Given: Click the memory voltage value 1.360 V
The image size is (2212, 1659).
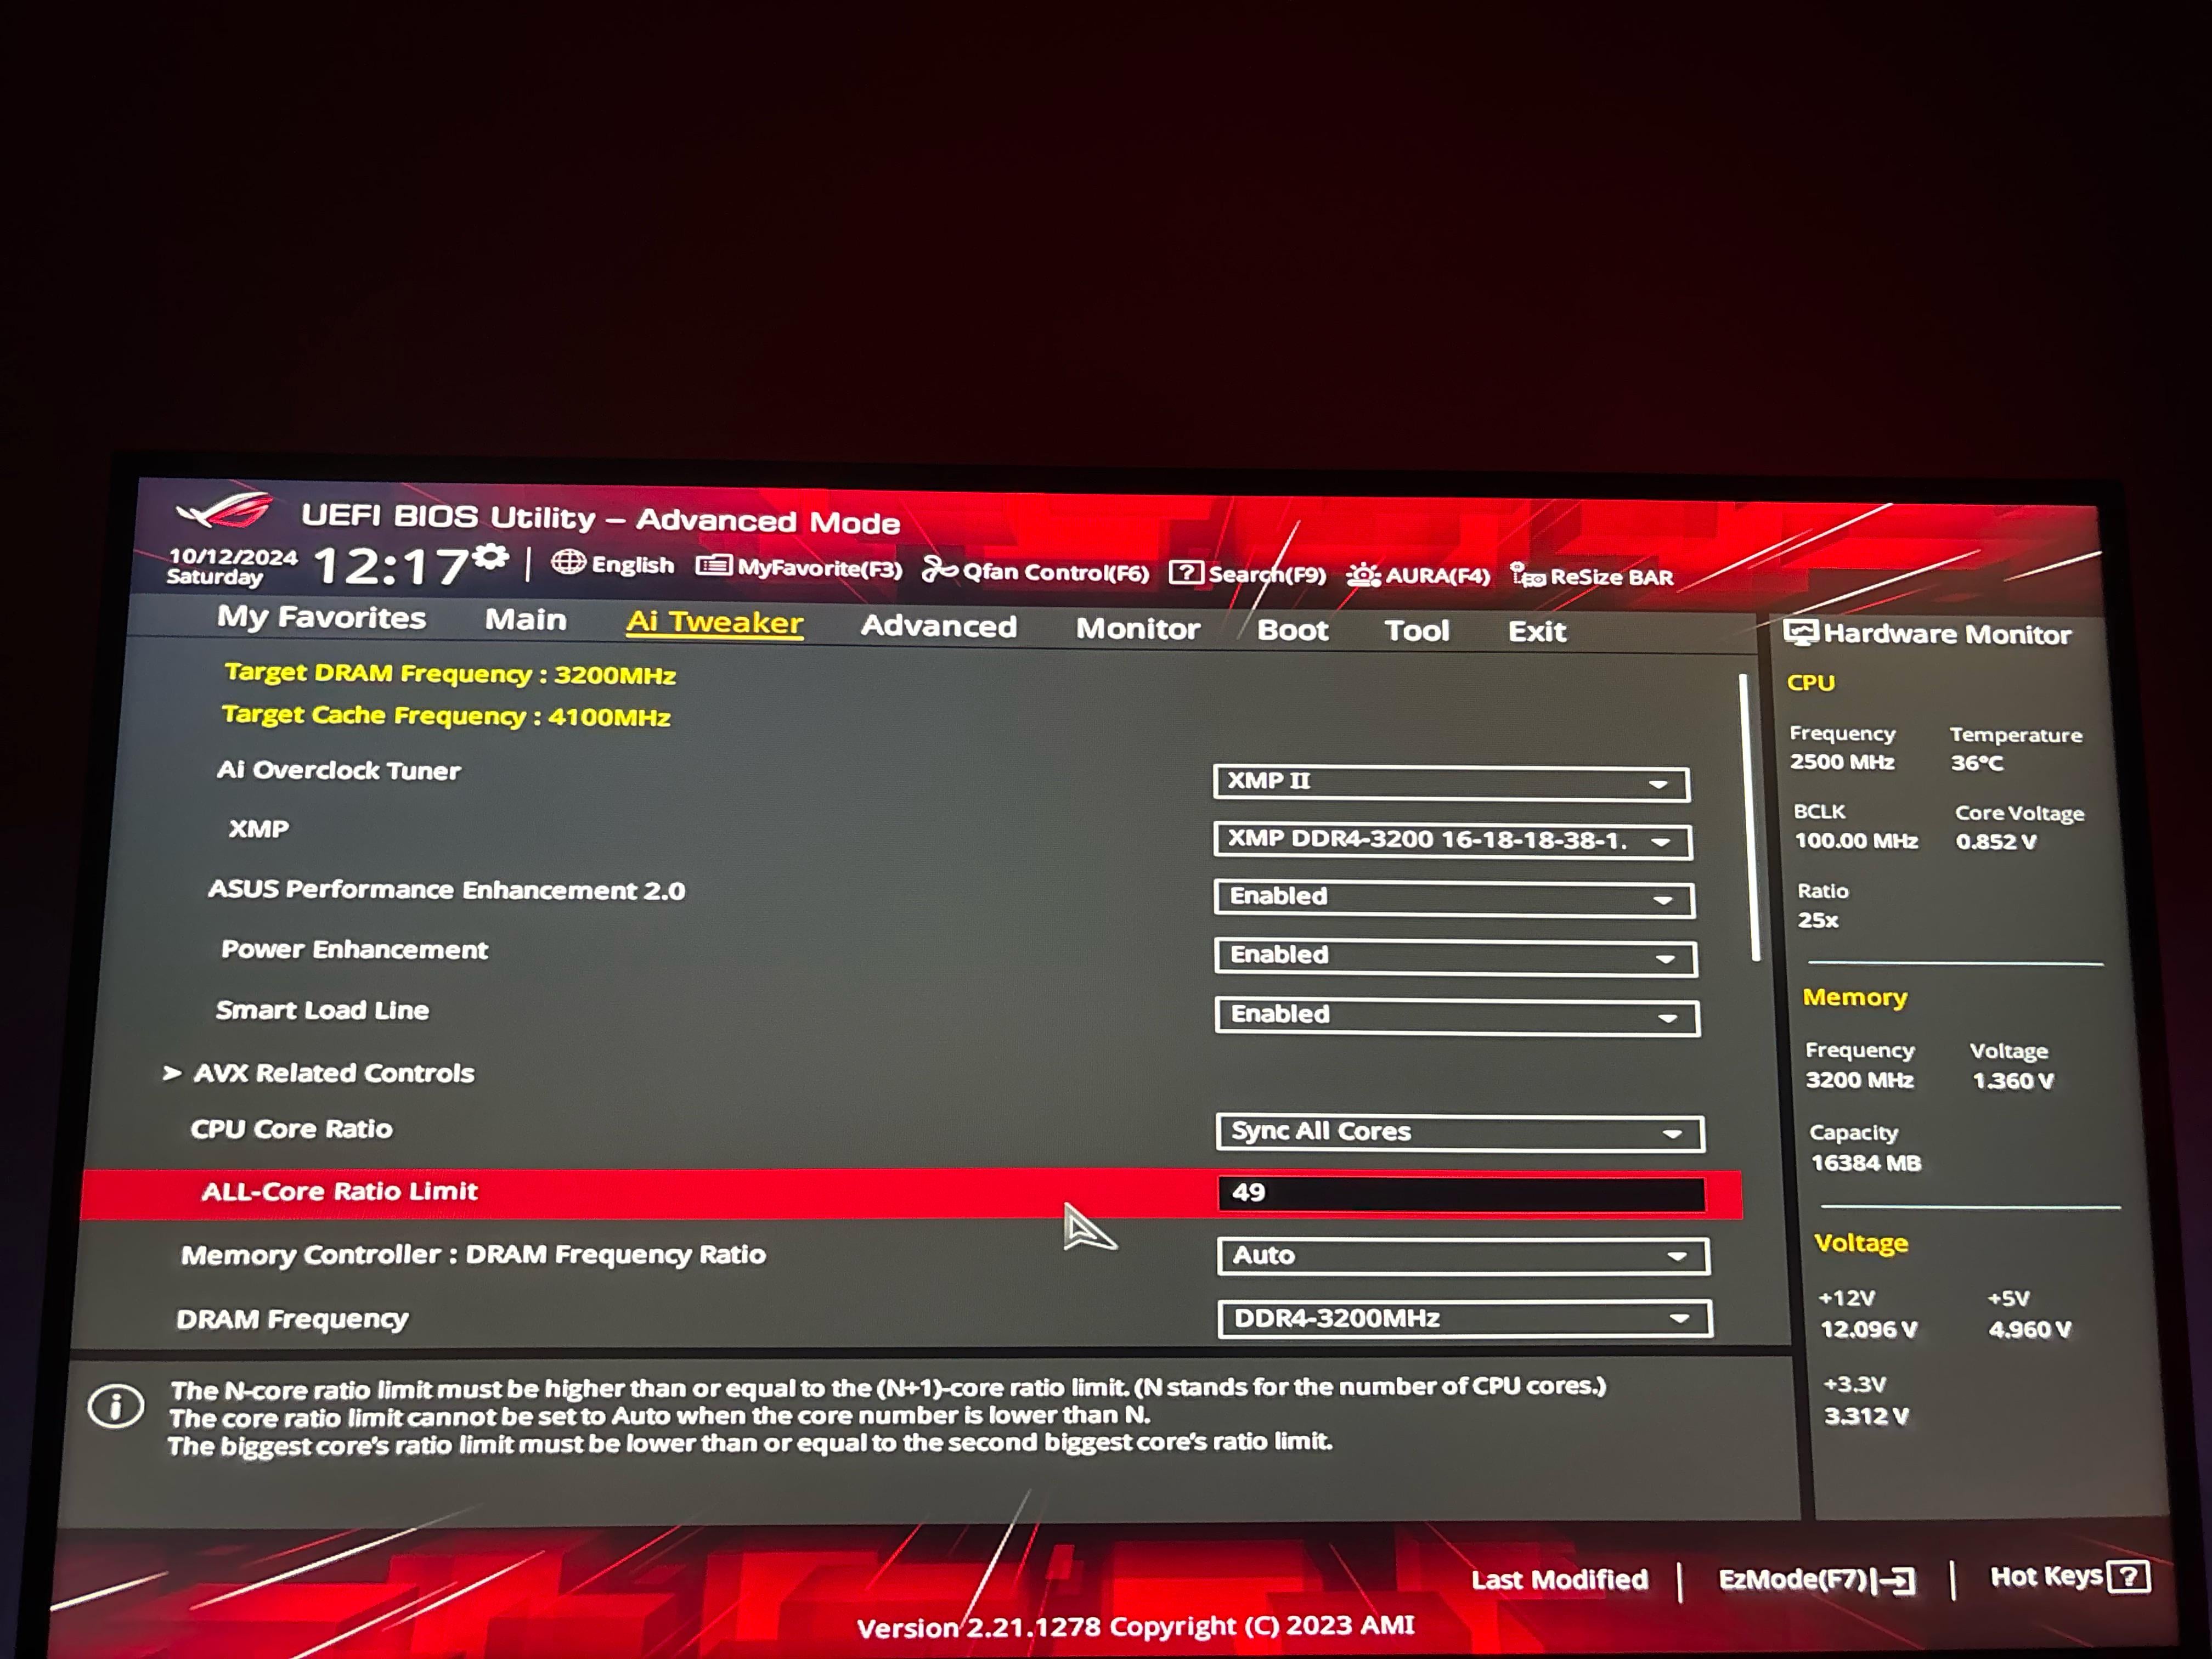Looking at the screenshot, I should pyautogui.click(x=2013, y=1081).
